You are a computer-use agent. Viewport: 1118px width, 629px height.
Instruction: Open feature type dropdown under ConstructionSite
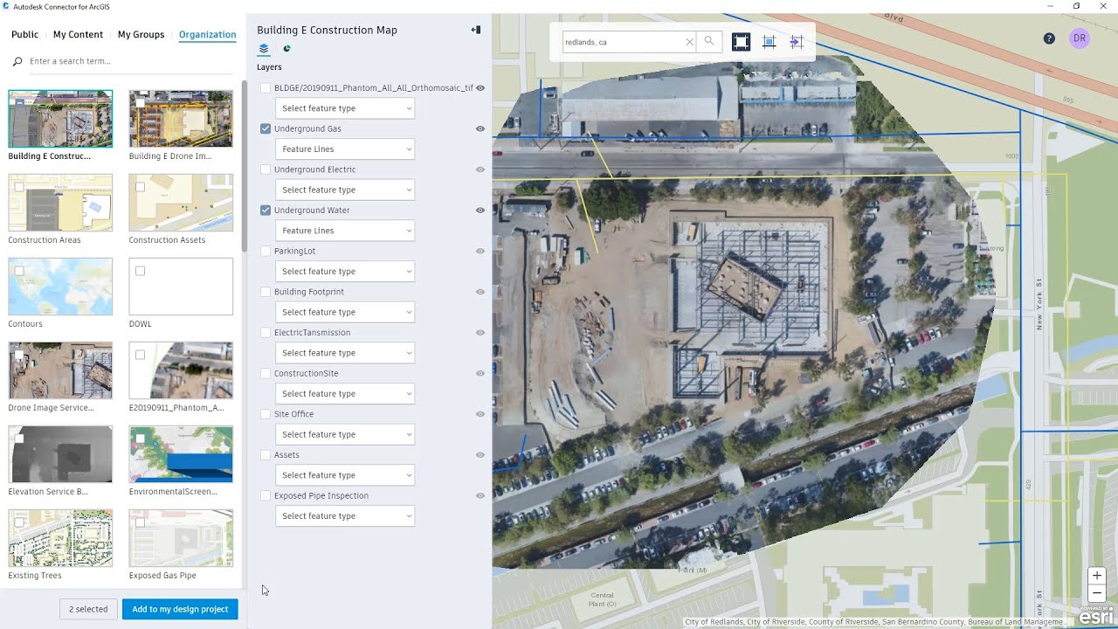pyautogui.click(x=345, y=394)
